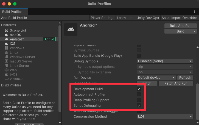Select the iOS platform
This screenshot has width=199, height=125.
(x=13, y=44)
